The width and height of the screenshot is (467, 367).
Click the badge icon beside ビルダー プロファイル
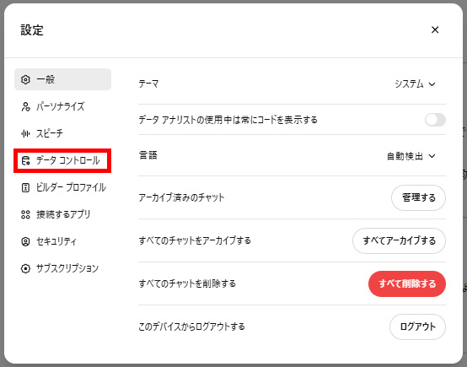[x=25, y=187]
